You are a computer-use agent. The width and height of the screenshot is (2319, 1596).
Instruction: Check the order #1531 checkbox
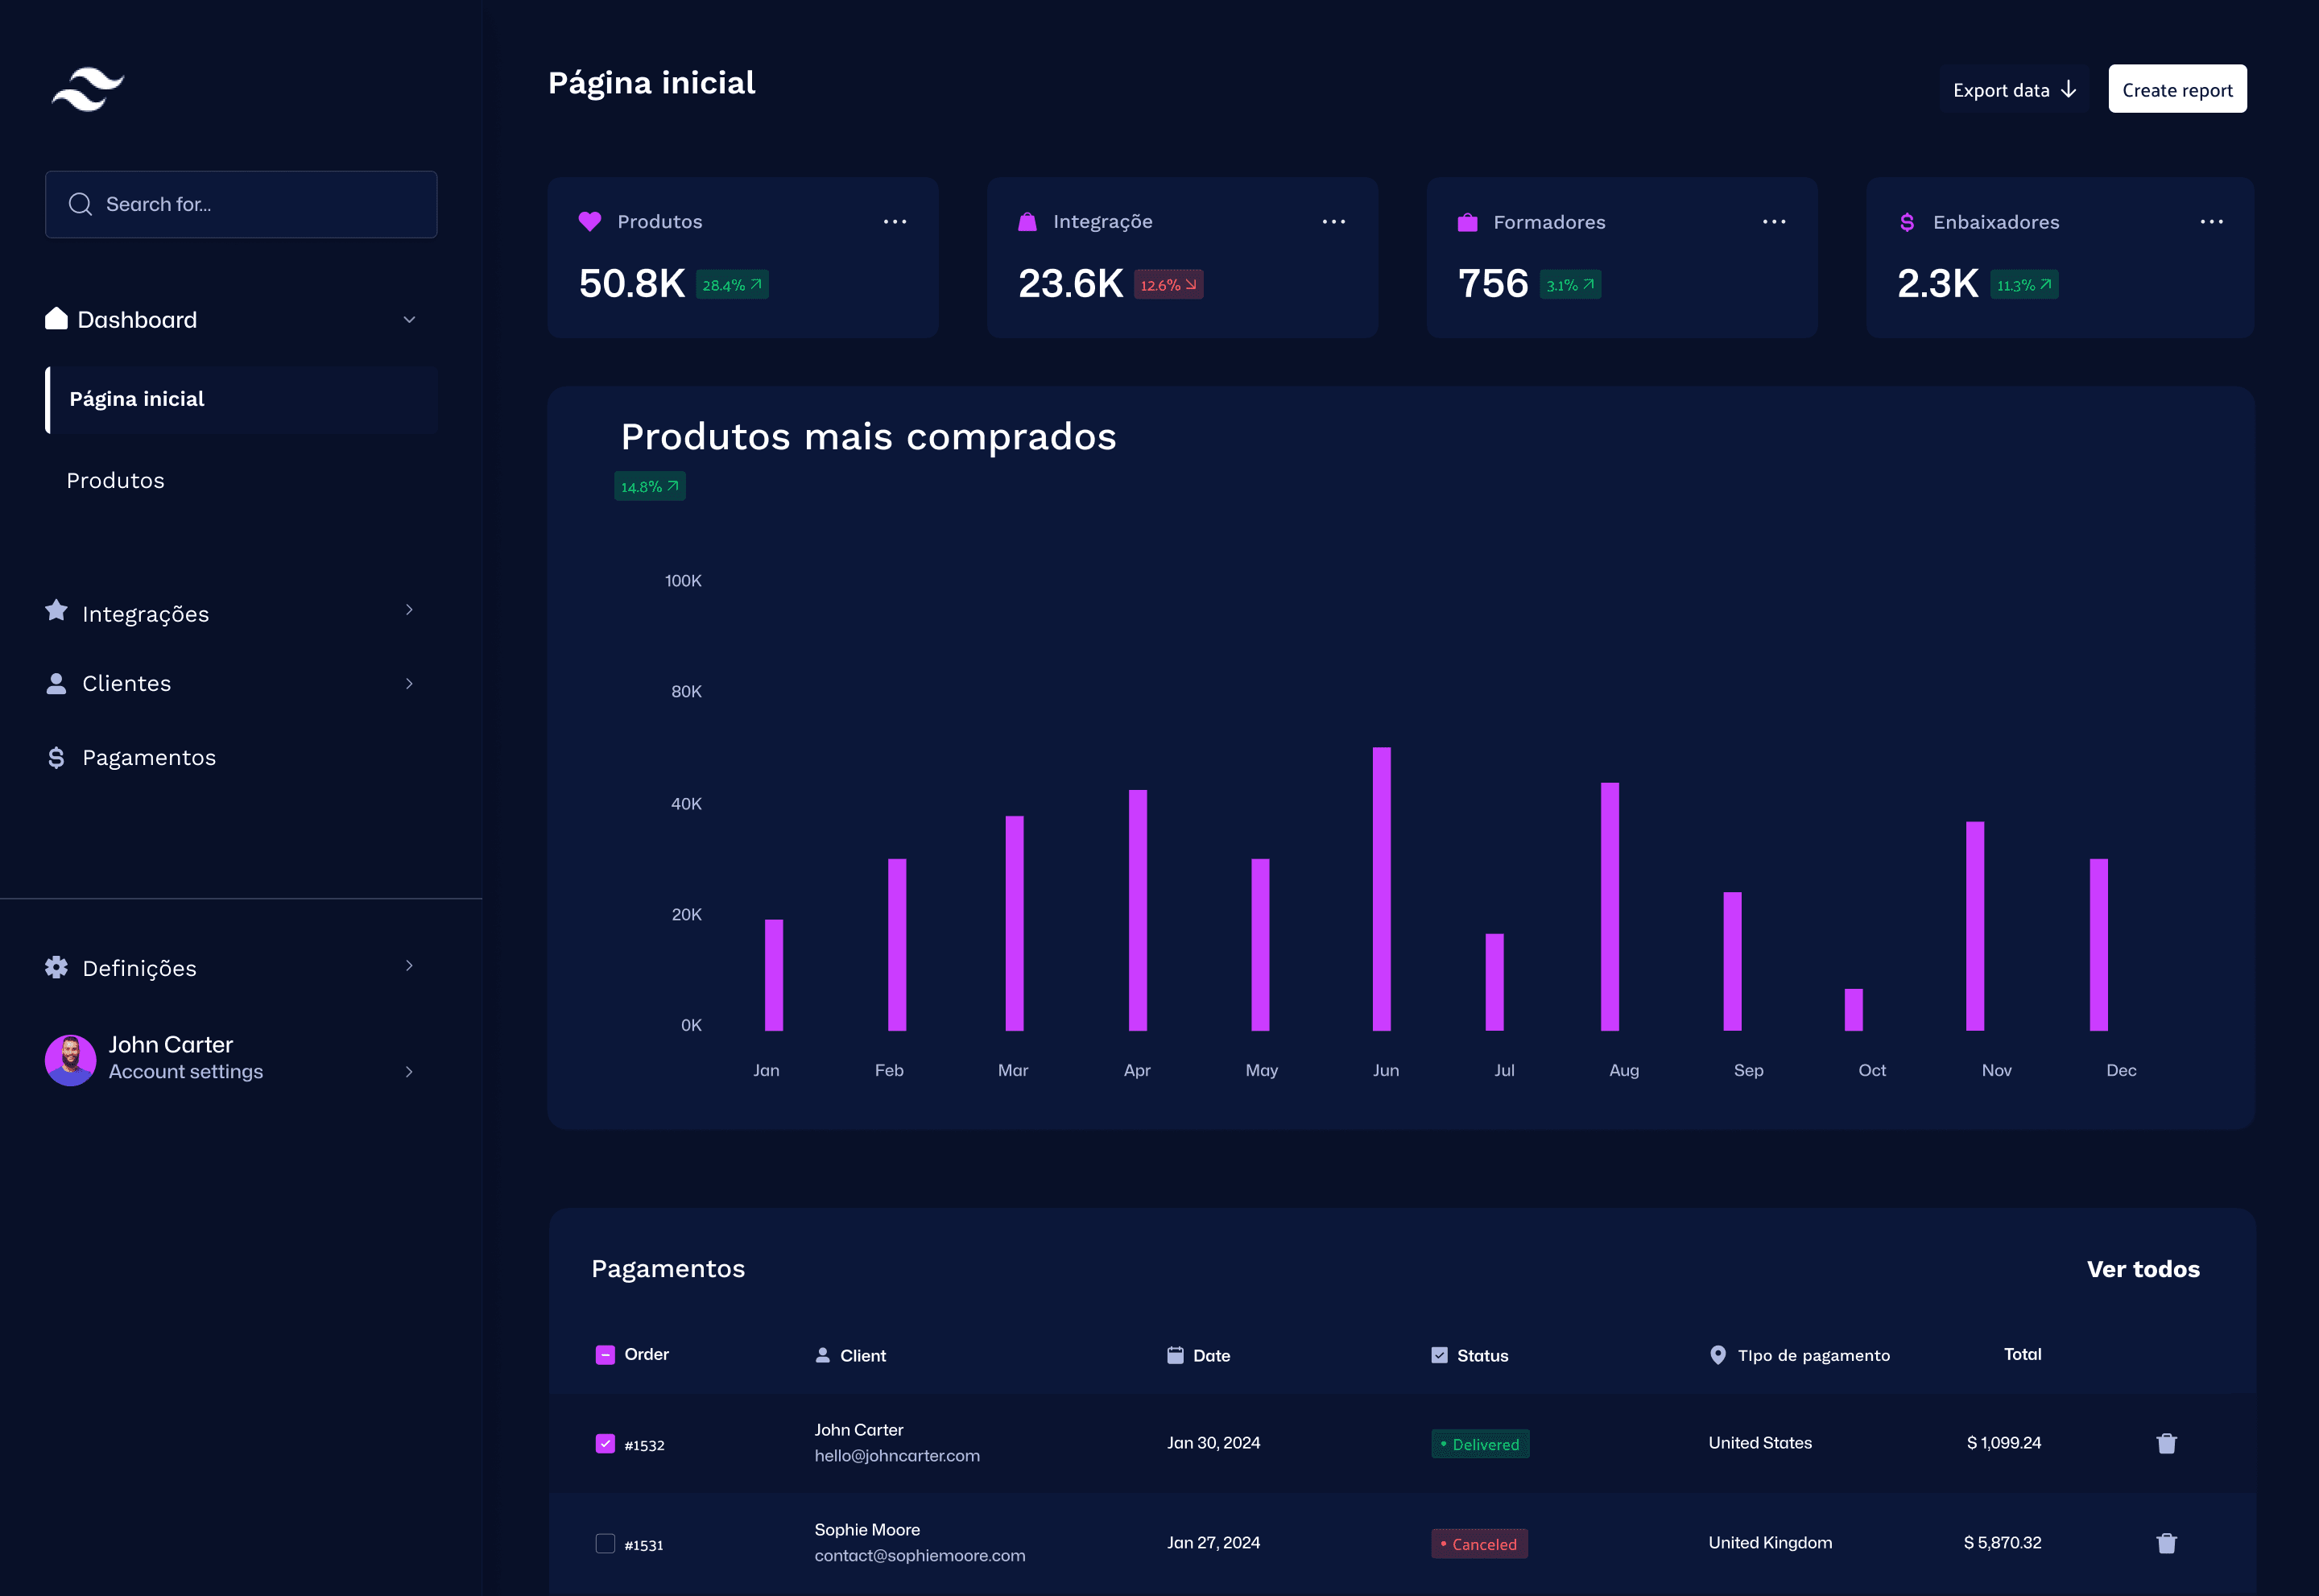pyautogui.click(x=605, y=1543)
